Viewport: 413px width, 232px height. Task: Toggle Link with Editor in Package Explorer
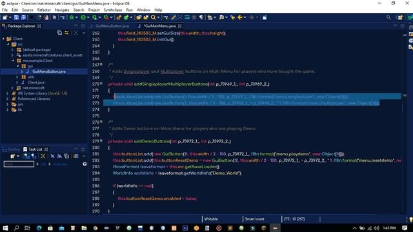tap(66, 33)
